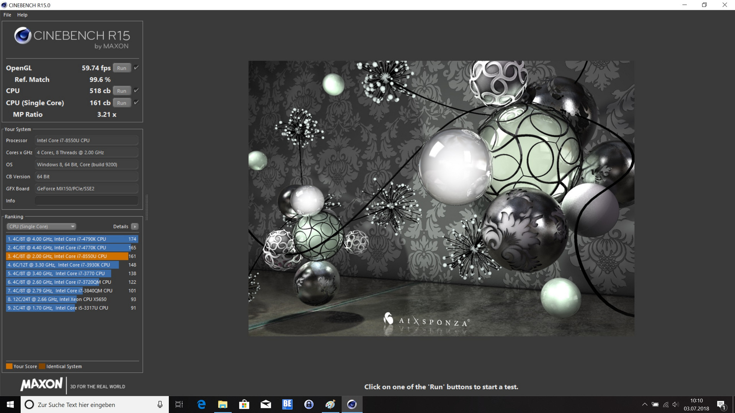Screen dimensions: 735x413
Task: Click the orange Your Score swatch
Action: point(9,366)
